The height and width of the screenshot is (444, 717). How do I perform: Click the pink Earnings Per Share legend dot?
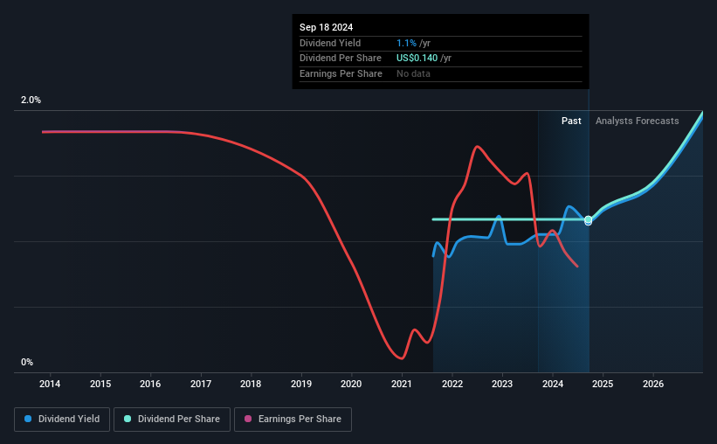pos(248,419)
